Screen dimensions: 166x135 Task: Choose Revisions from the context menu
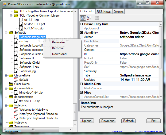62,42
